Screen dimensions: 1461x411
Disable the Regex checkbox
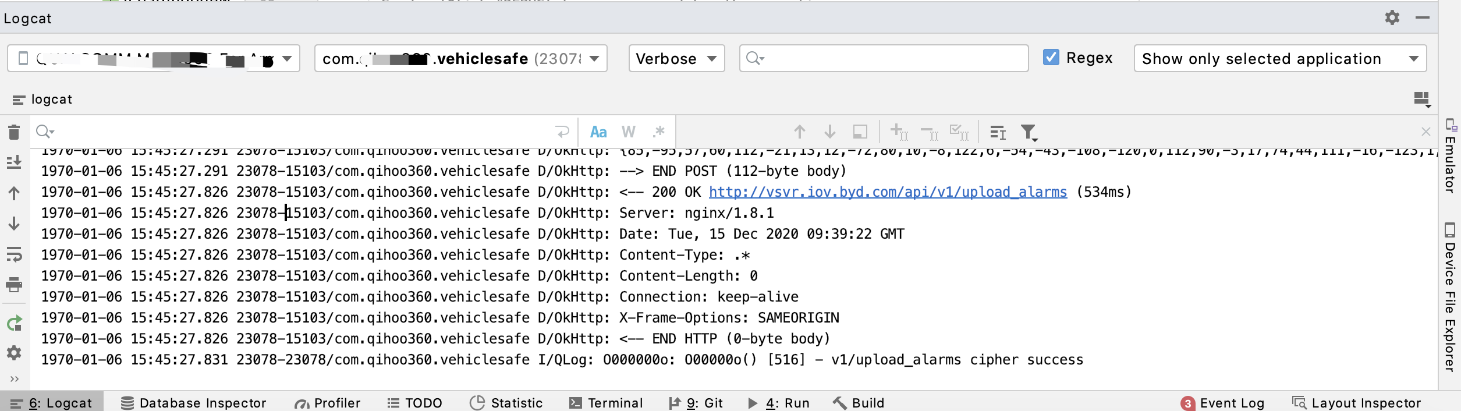[x=1051, y=58]
